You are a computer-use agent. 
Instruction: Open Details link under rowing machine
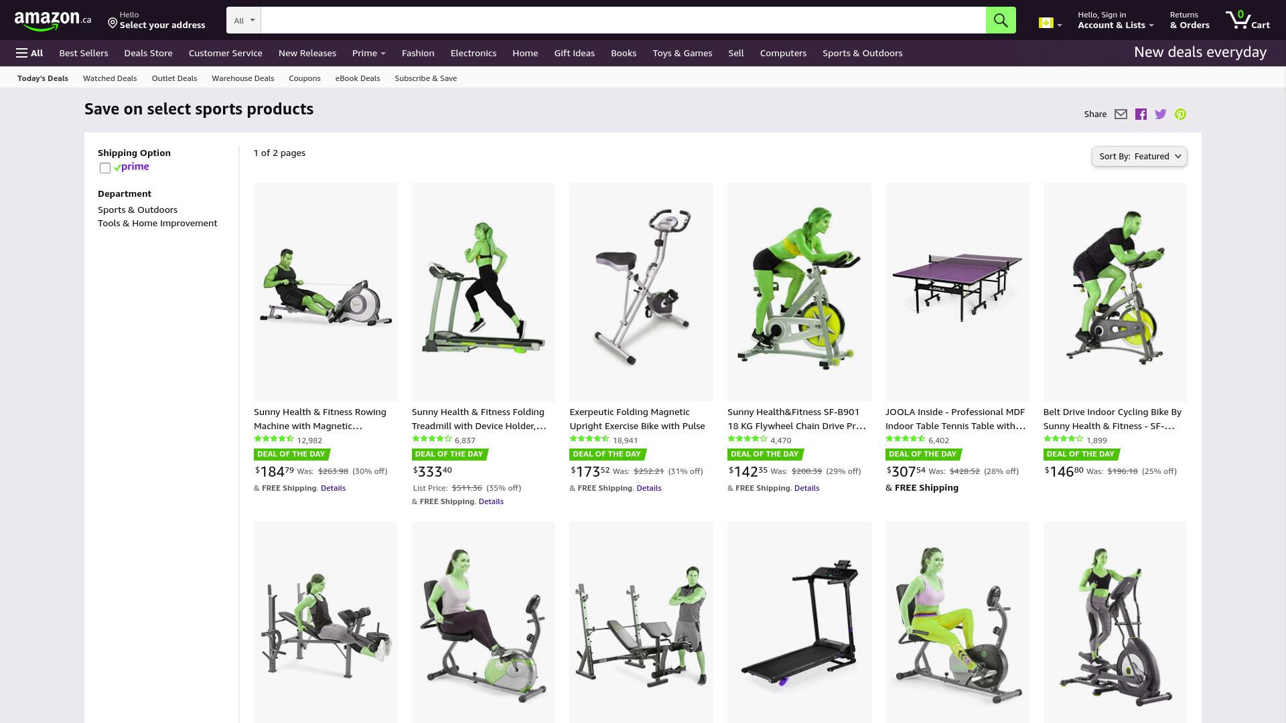click(333, 488)
